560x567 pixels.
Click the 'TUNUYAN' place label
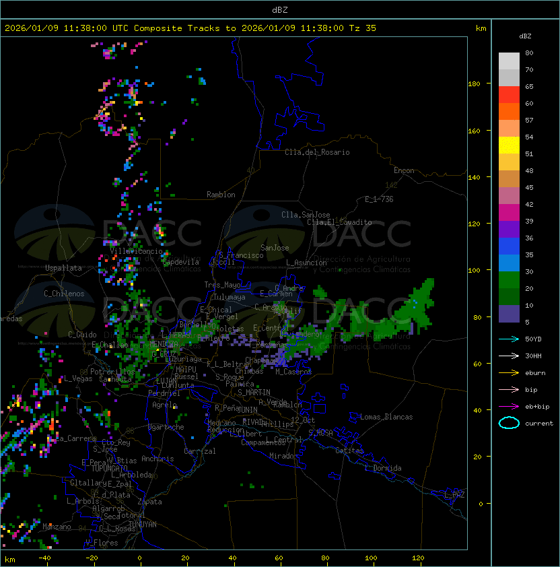(x=143, y=525)
